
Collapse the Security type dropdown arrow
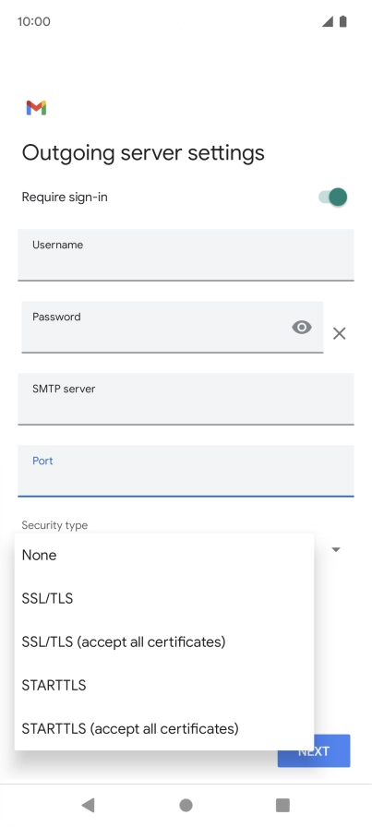click(x=336, y=549)
